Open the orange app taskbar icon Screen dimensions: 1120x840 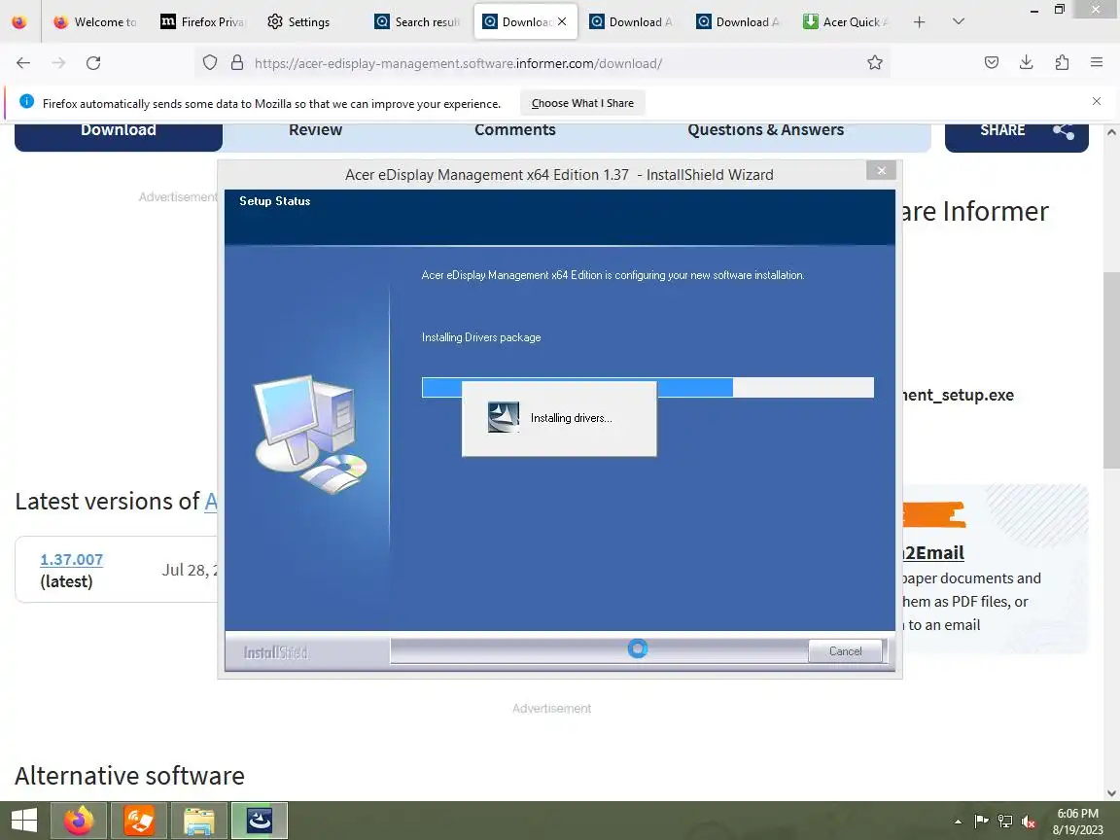139,820
